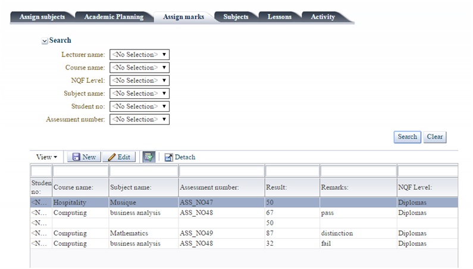This screenshot has width=473, height=269.
Task: Select the Mathematics row in table
Action: 129,233
